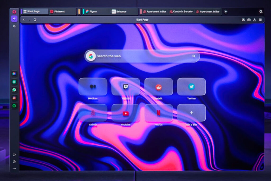Image resolution: width=271 pixels, height=181 pixels.
Task: Switch to the Figma tab
Action: point(95,12)
